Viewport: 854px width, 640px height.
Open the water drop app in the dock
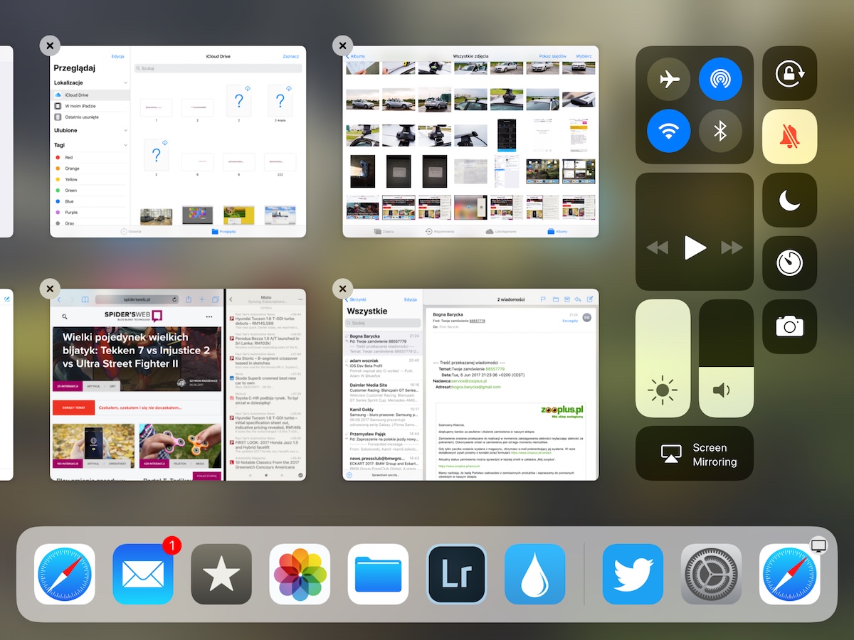point(534,574)
